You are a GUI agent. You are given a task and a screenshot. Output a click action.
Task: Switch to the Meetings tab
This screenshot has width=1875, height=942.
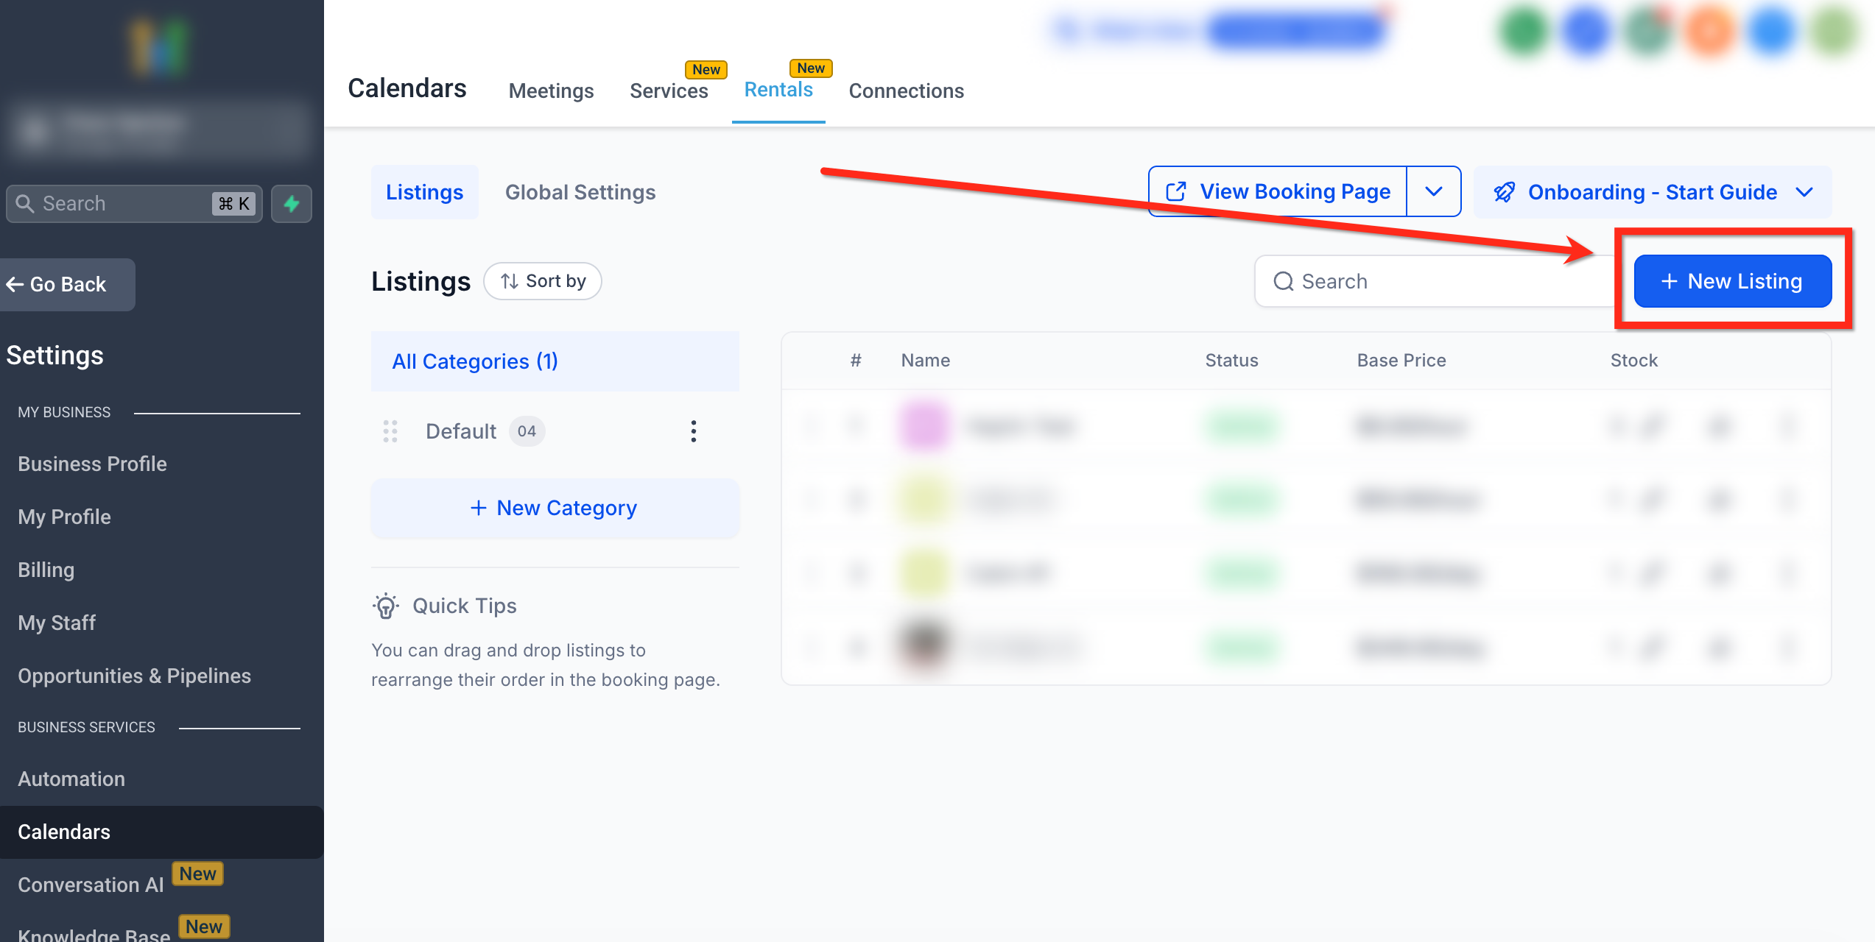[x=551, y=91]
